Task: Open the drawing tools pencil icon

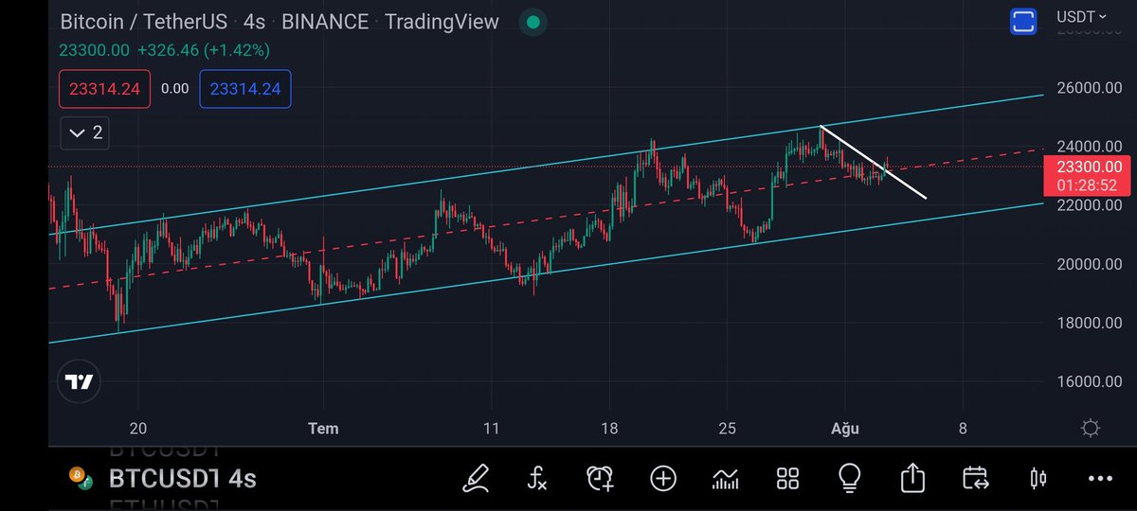Action: tap(476, 478)
